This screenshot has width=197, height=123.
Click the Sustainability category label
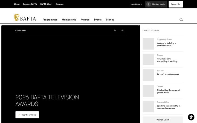(x=163, y=102)
